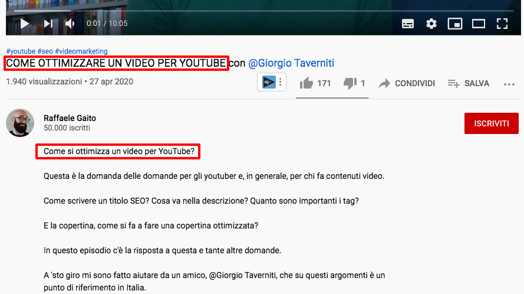
Task: Open player settings gear
Action: pyautogui.click(x=431, y=24)
